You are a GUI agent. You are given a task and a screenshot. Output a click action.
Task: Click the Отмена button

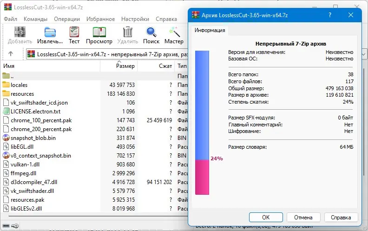pyautogui.click(x=303, y=218)
